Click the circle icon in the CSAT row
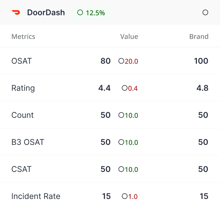The height and width of the screenshot is (217, 220). point(121,169)
